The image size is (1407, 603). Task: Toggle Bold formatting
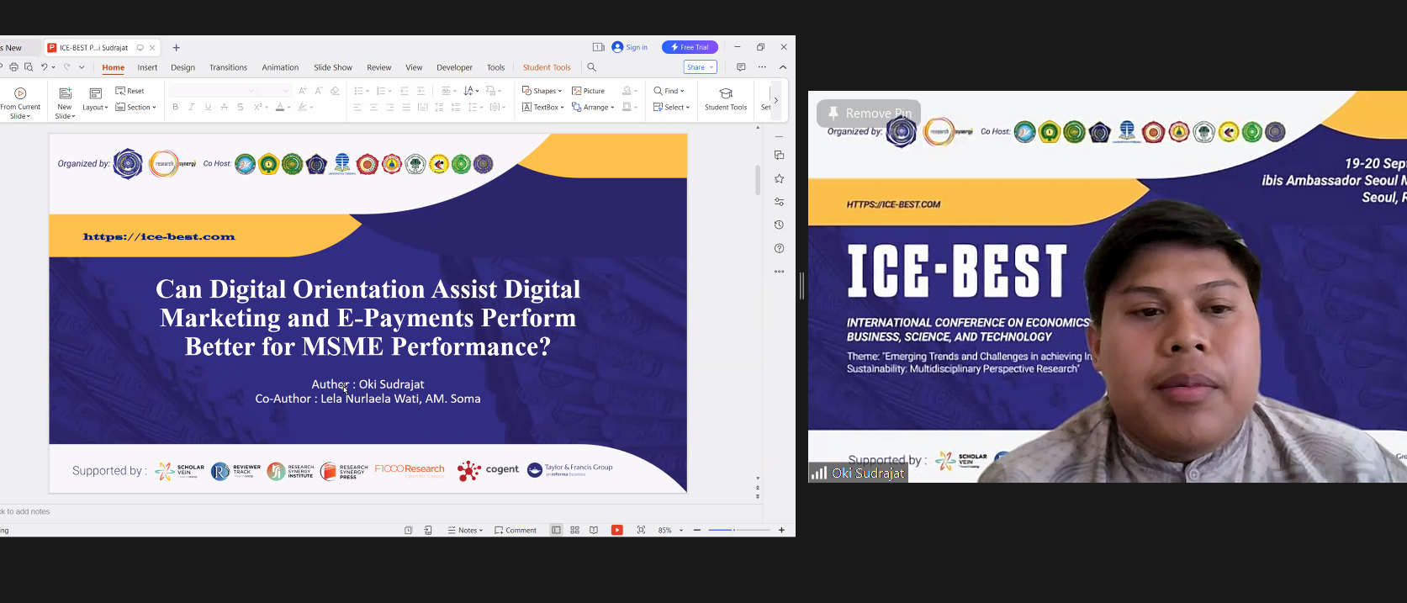coord(175,108)
